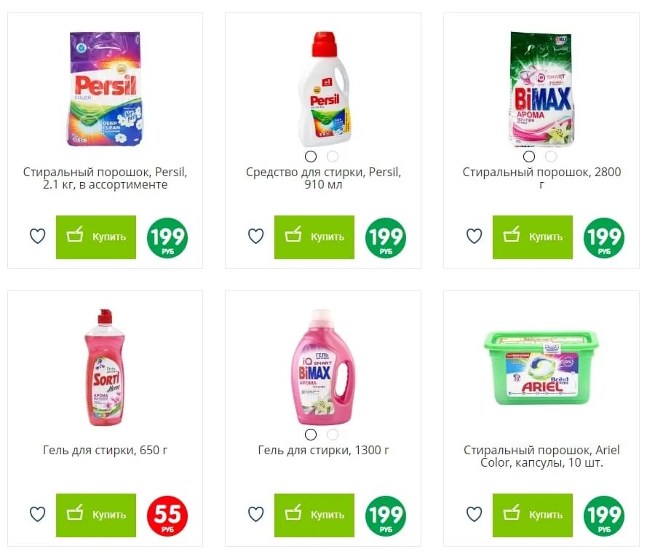Select second image dot under BiMax 1300 g gel
This screenshot has width=647, height=554.
click(333, 435)
